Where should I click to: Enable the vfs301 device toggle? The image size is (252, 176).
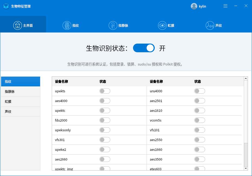click(x=105, y=140)
